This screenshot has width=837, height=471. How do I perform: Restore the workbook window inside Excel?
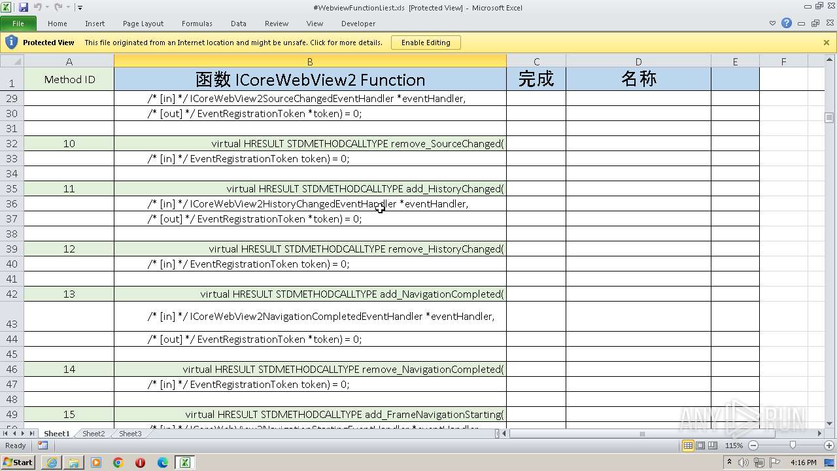815,23
